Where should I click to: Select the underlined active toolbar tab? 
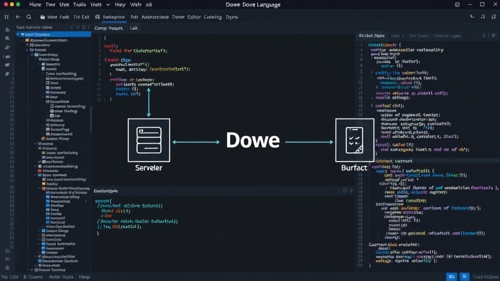(114, 17)
